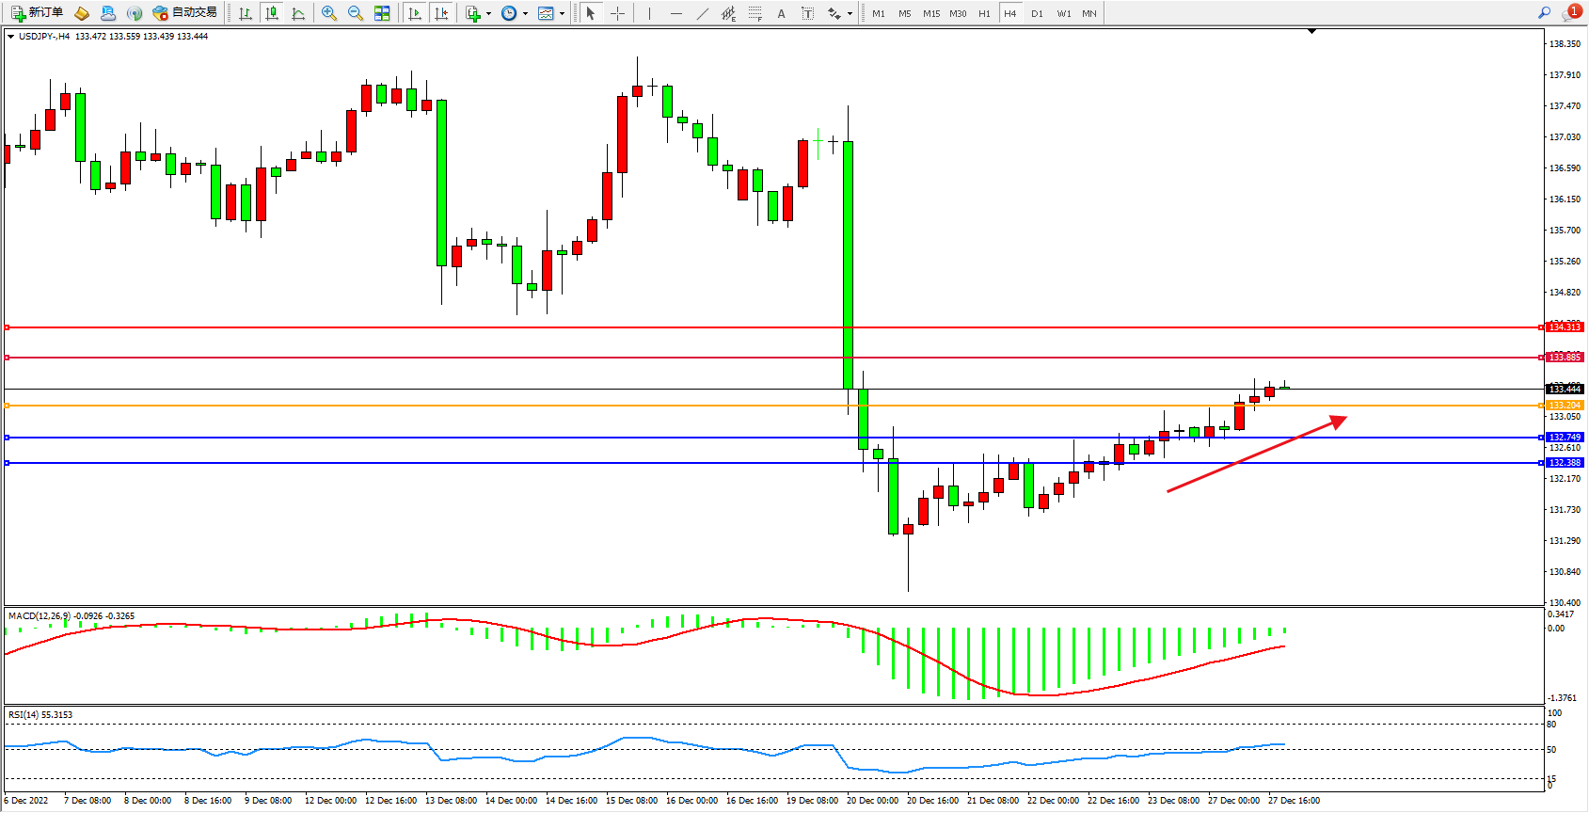Toggle the AutoTrading (自动交易) button

coord(185,13)
